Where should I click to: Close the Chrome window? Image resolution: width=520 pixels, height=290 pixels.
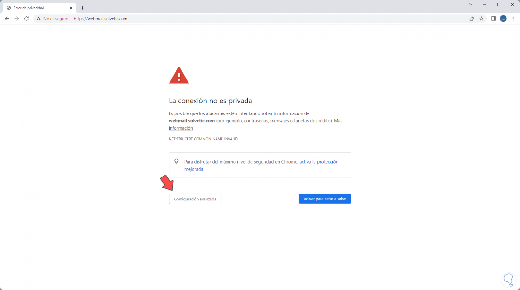click(x=513, y=5)
